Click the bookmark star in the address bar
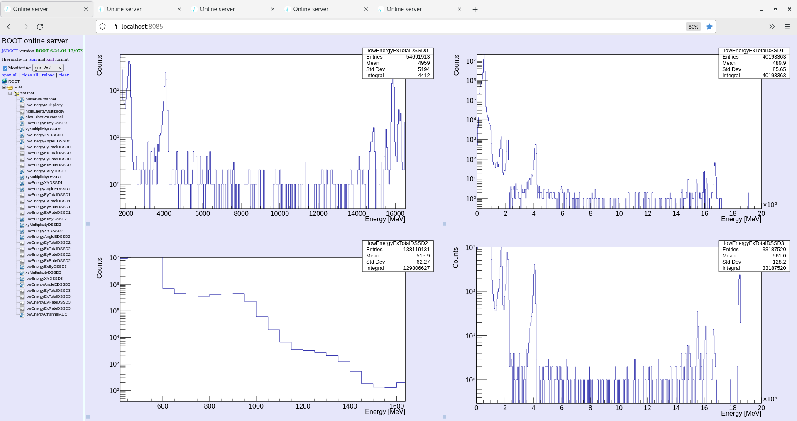This screenshot has width=797, height=421. [x=709, y=27]
